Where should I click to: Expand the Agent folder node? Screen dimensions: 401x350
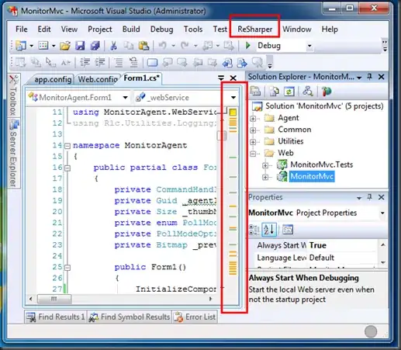(253, 119)
